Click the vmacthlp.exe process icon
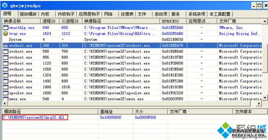The width and height of the screenshot is (268, 140). (5, 27)
